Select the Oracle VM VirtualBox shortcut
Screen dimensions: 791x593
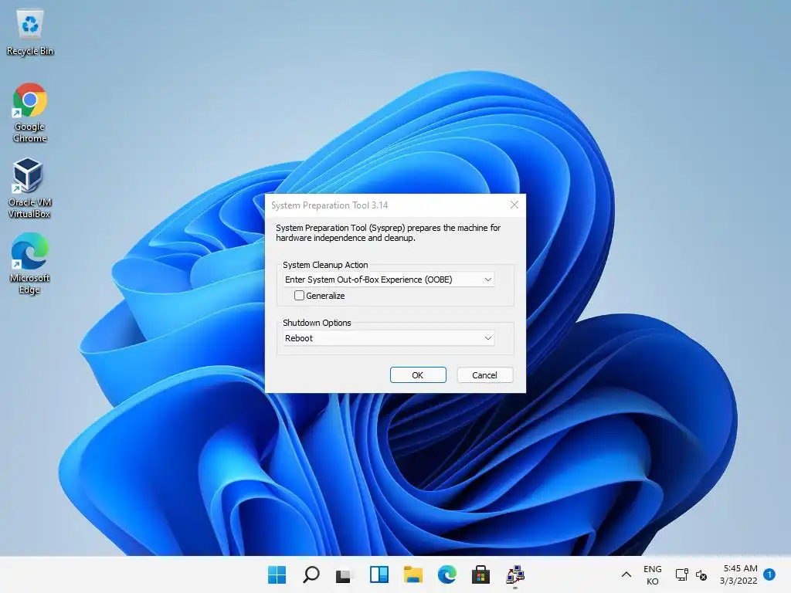pos(29,188)
